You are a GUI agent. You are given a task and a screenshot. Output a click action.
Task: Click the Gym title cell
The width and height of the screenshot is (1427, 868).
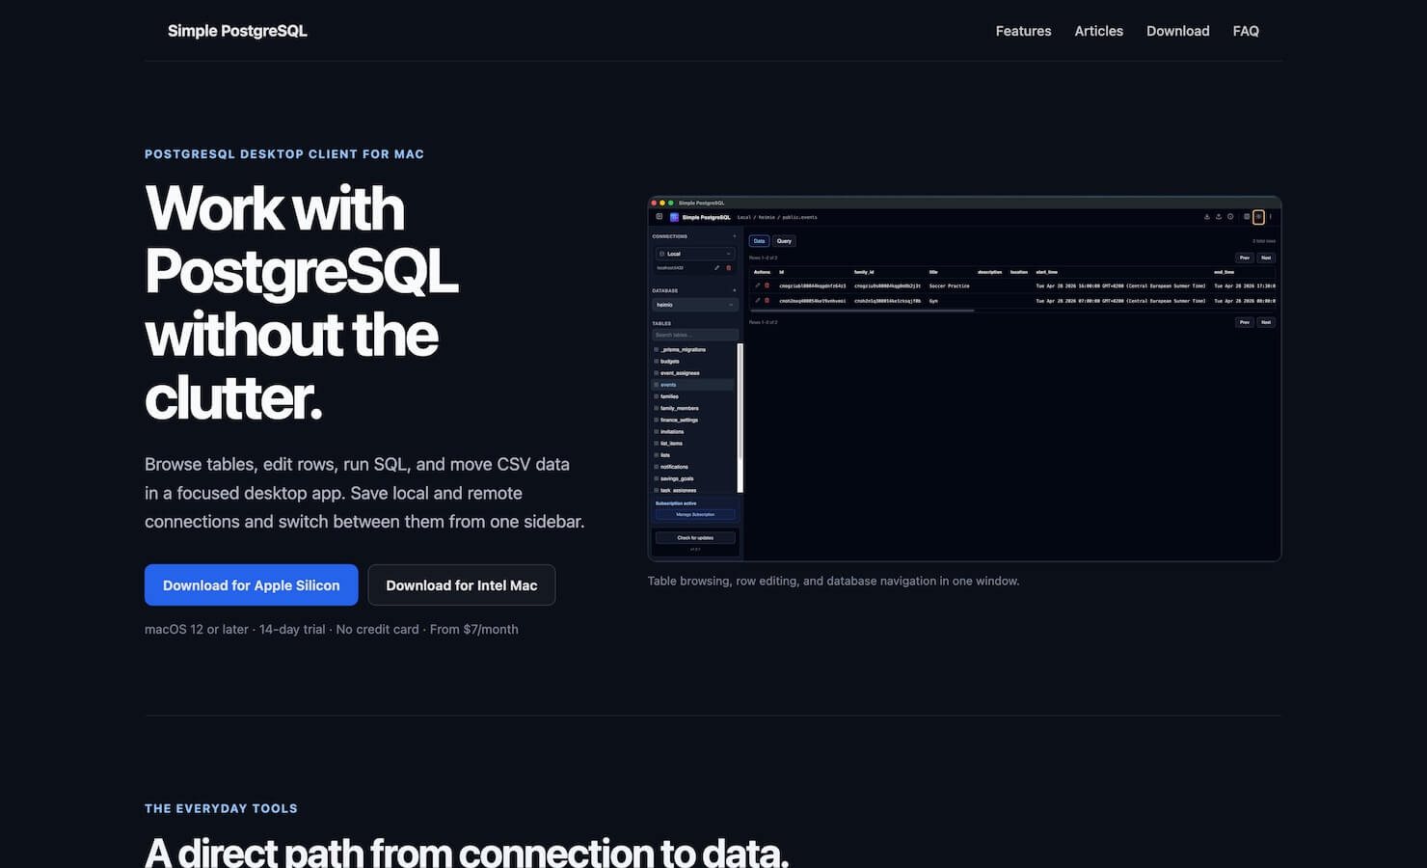(x=933, y=301)
